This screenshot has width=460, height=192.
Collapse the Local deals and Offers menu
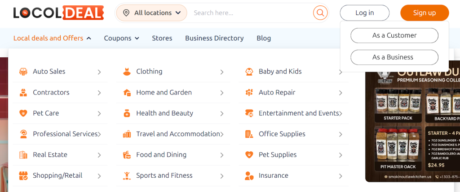click(52, 38)
